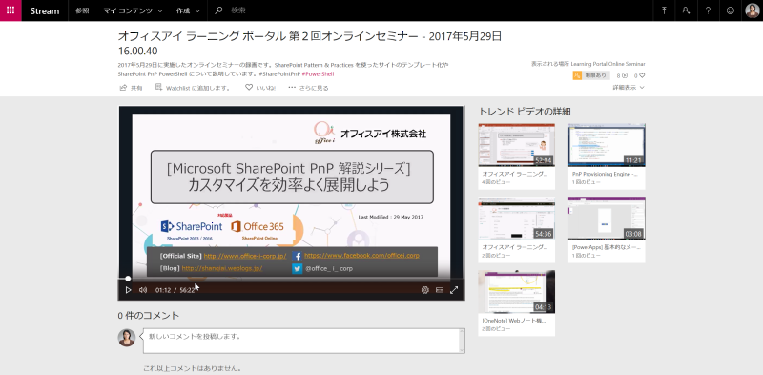Open the help question mark icon
This screenshot has width=763, height=375.
708,10
